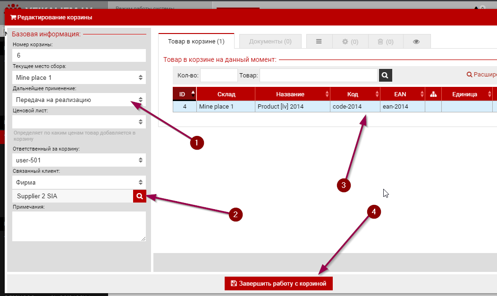This screenshot has width=497, height=296.
Task: Click the dark search button beside Товар field
Action: [386, 75]
